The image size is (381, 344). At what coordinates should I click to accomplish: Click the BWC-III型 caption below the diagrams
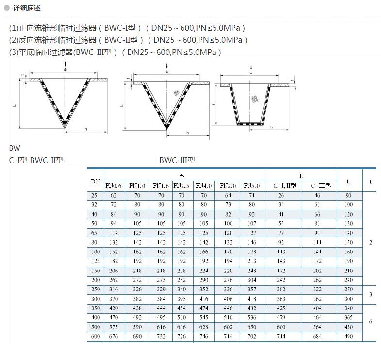pos(177,160)
